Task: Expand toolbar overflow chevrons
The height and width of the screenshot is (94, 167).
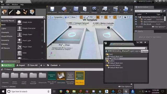Action: (x=132, y=10)
